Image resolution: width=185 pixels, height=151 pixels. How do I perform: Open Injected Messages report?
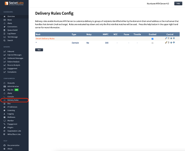[x=14, y=55]
